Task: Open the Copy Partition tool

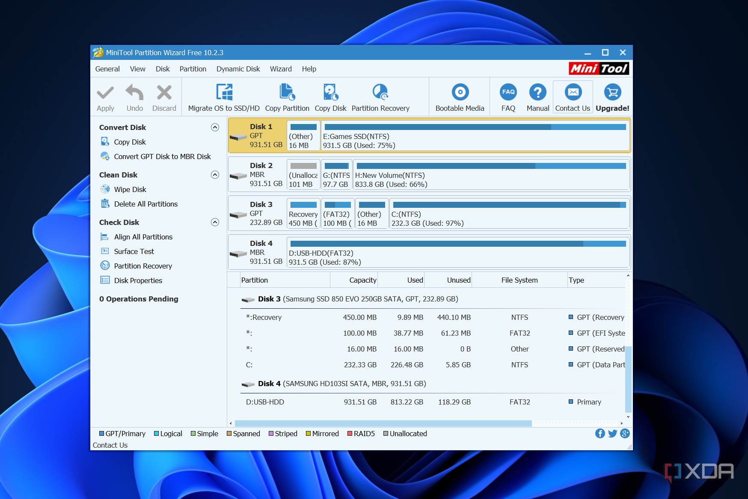Action: click(287, 97)
